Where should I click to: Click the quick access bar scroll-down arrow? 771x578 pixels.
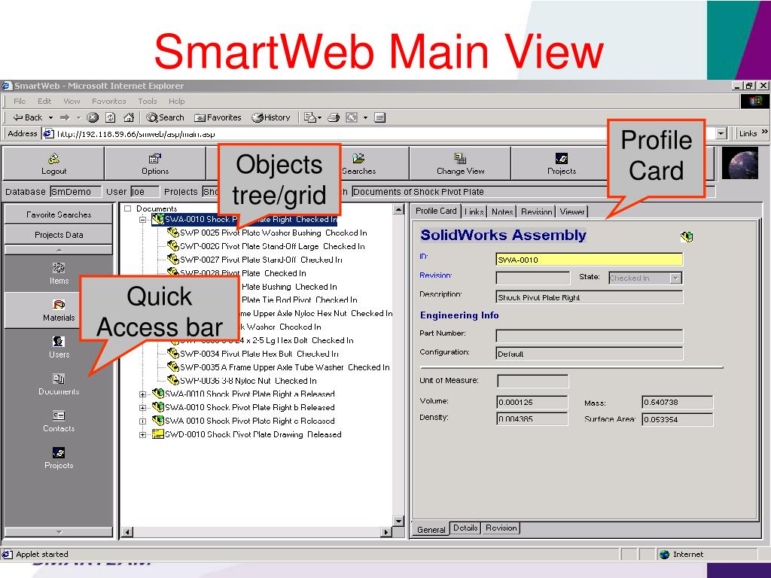click(59, 532)
